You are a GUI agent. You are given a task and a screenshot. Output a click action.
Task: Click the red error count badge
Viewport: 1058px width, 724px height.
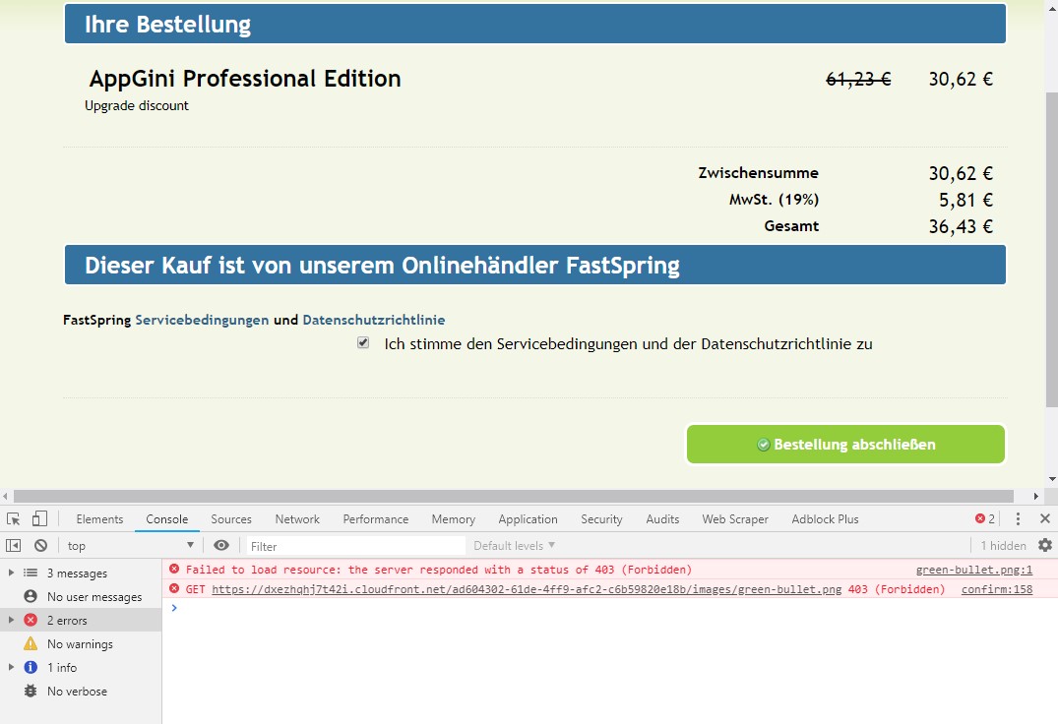click(985, 518)
